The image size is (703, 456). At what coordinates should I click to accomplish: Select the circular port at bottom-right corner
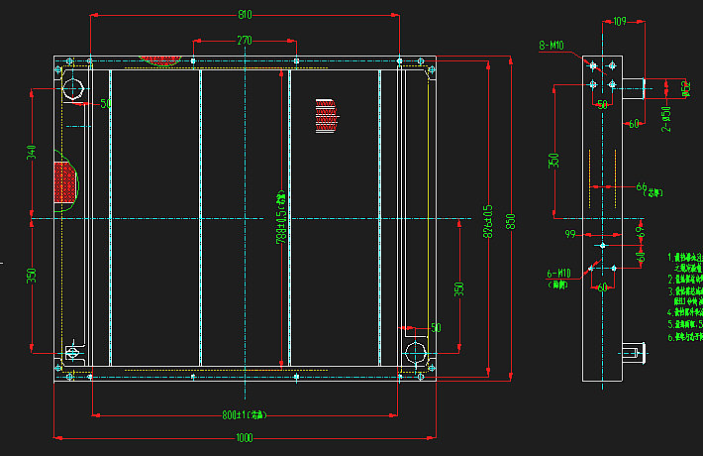pos(416,352)
